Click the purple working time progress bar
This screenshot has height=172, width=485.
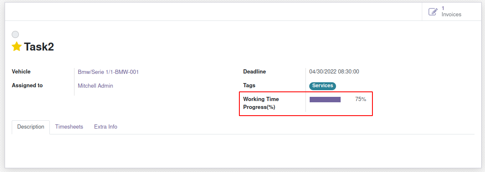coord(325,99)
